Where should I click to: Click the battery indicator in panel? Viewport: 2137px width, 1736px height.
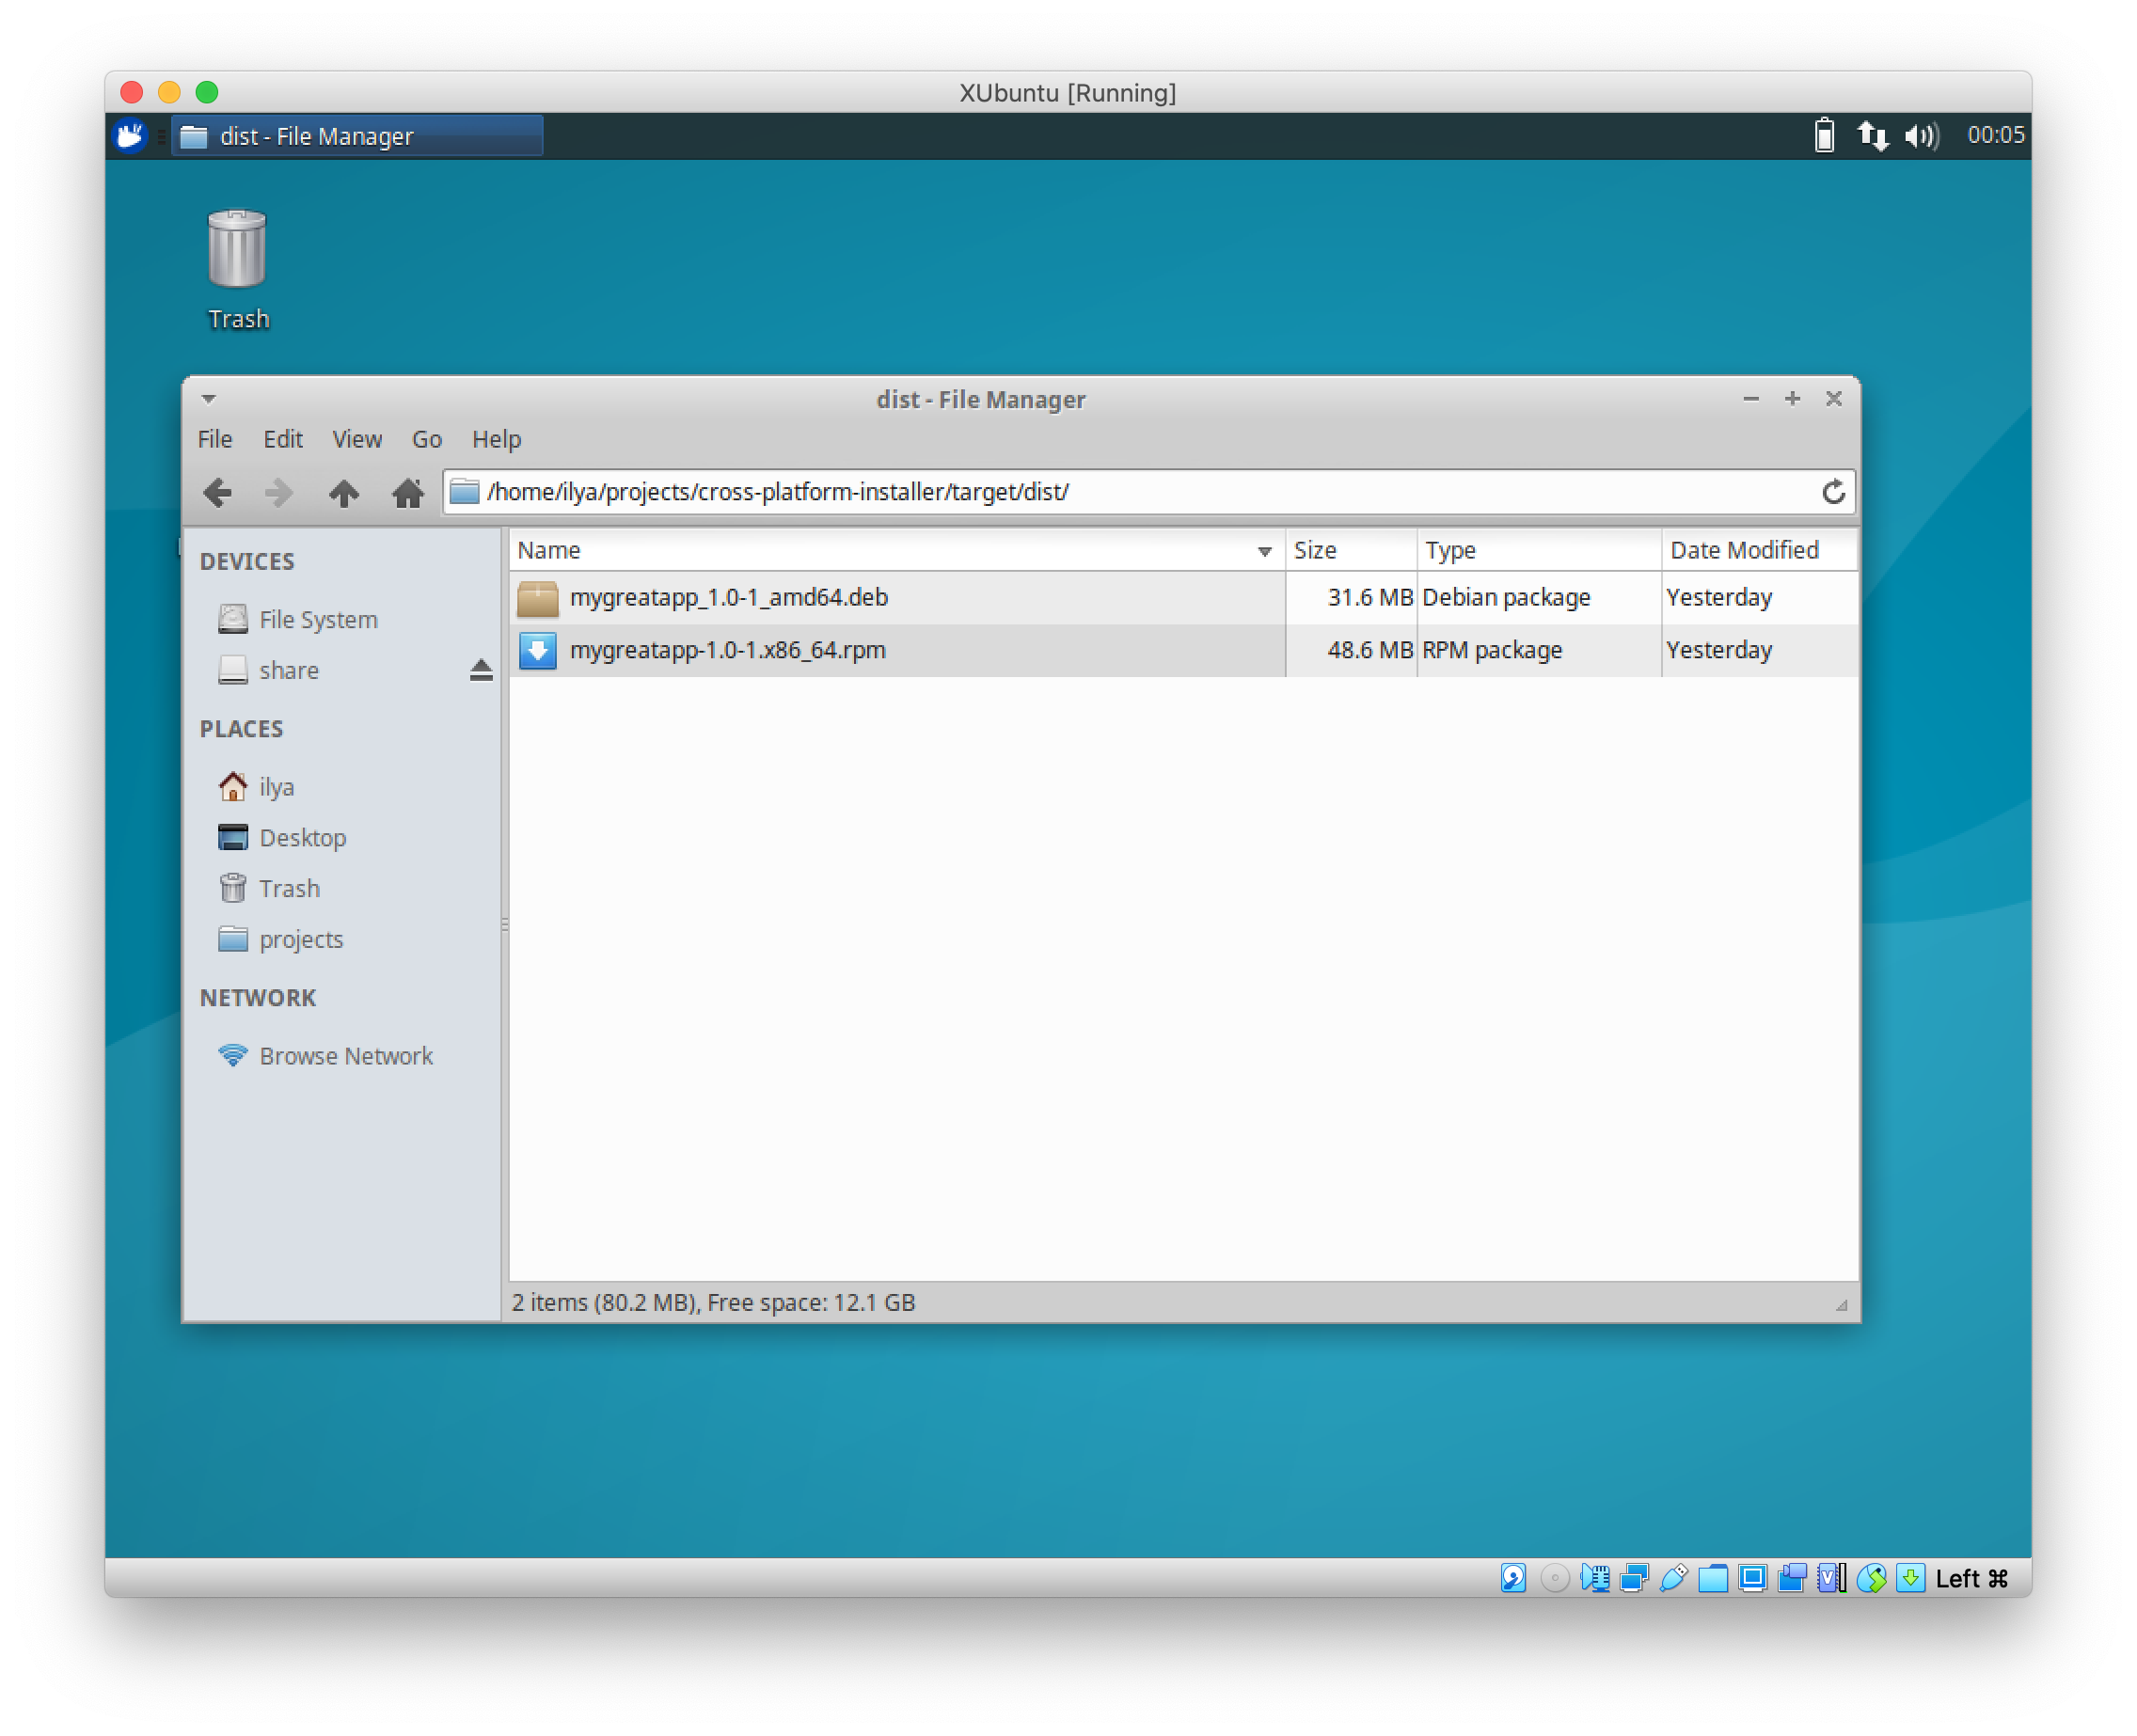(x=1824, y=136)
